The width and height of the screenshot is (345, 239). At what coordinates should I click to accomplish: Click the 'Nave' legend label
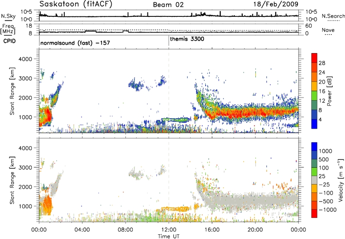(328, 30)
